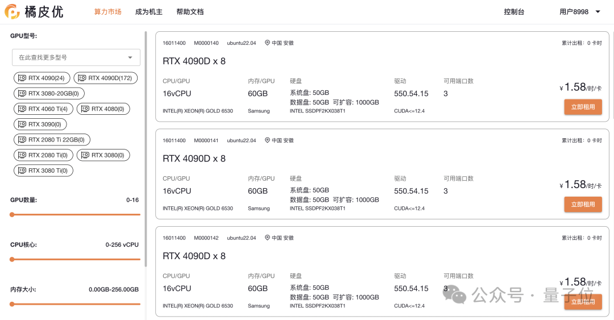
Task: Open the 控制台 link
Action: tap(514, 11)
